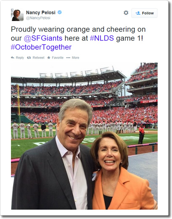Screen dimensions: 172x219
Task: Open the #NLDS hashtag
Action: tap(102, 38)
